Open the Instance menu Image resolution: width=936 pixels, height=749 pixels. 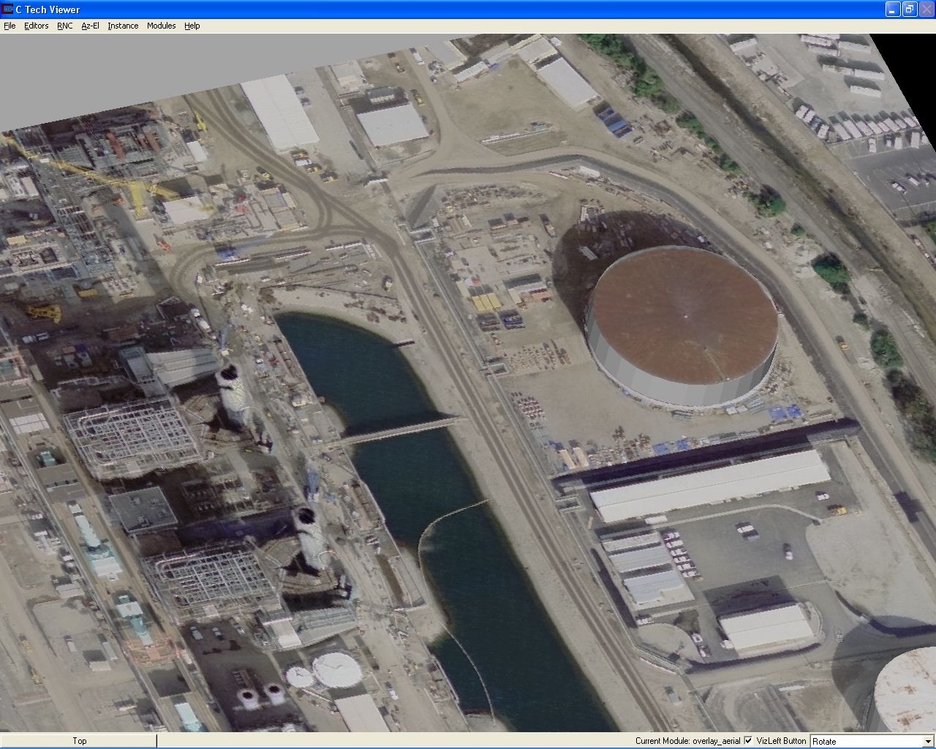(122, 26)
